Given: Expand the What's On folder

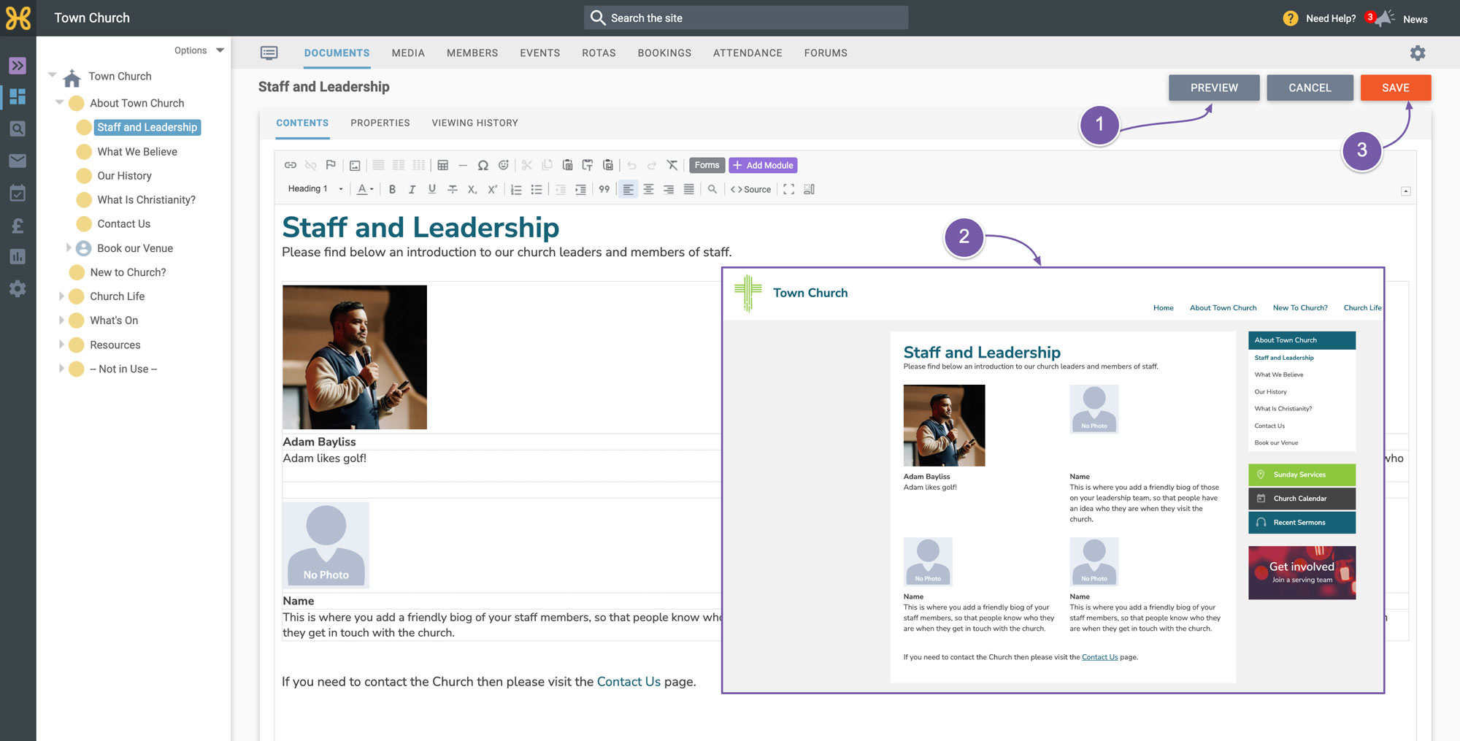Looking at the screenshot, I should (x=61, y=320).
